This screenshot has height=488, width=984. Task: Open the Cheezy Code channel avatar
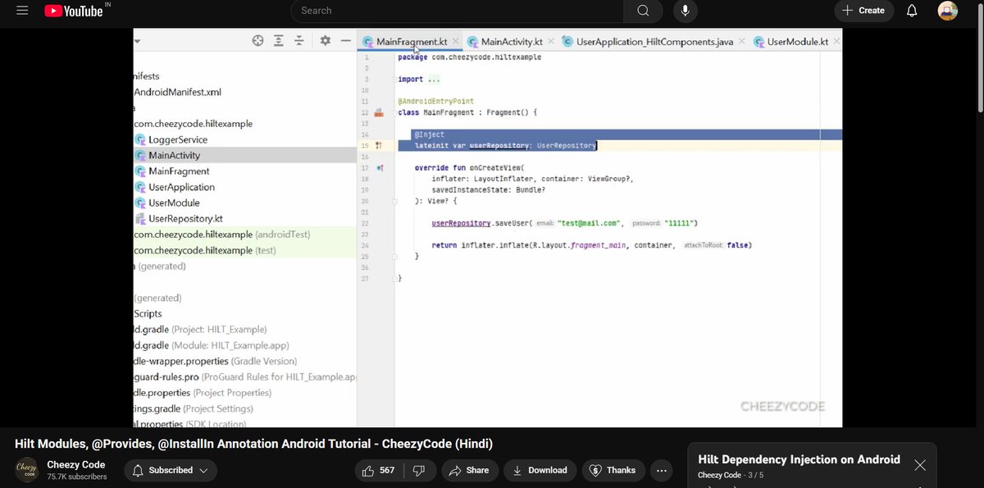click(27, 470)
